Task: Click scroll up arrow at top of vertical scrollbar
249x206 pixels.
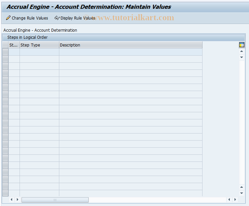Action: 242,51
